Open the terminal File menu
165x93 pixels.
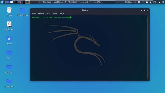[x=34, y=13]
